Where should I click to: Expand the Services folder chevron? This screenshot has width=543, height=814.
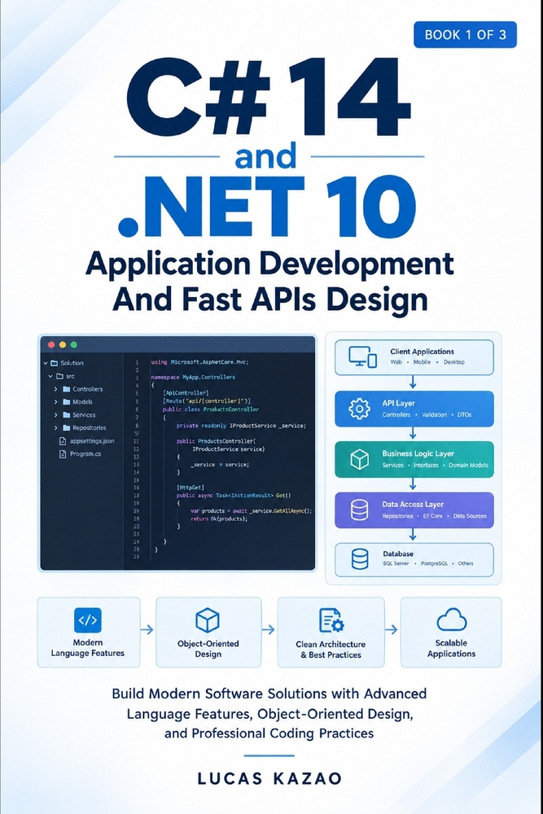tap(56, 415)
